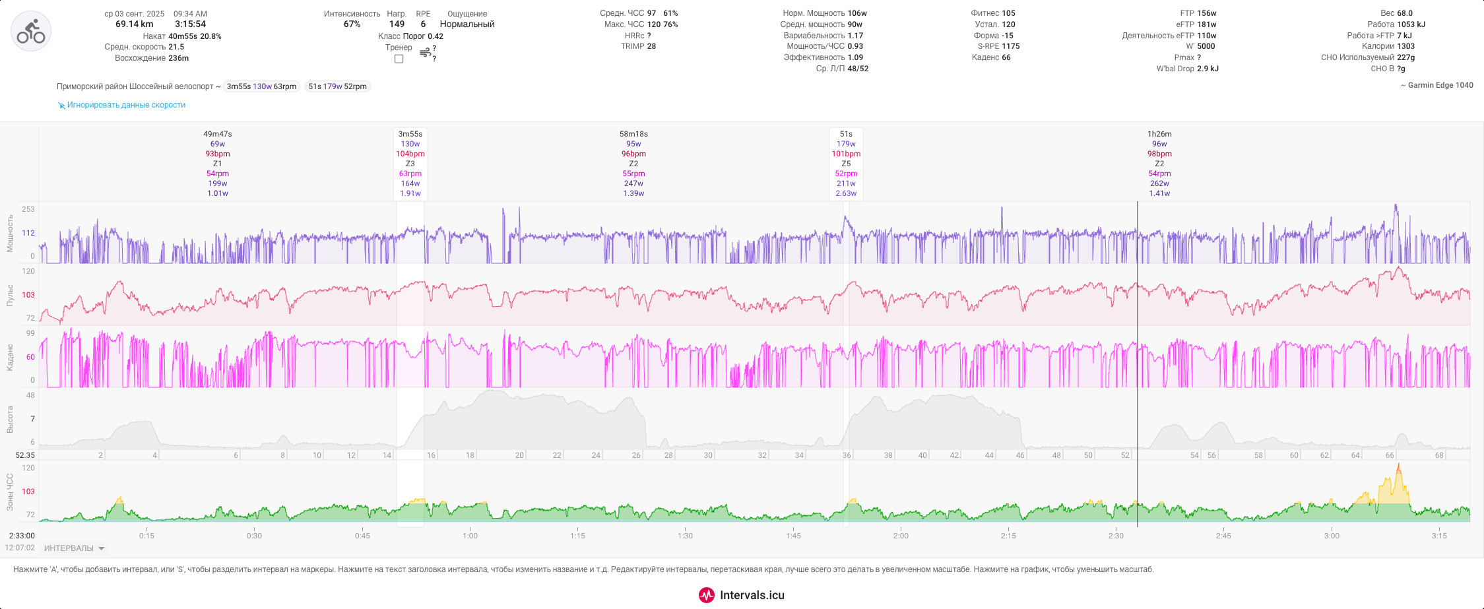The height and width of the screenshot is (609, 1484).
Task: Click the Мощность power chart
Action: pos(754,233)
